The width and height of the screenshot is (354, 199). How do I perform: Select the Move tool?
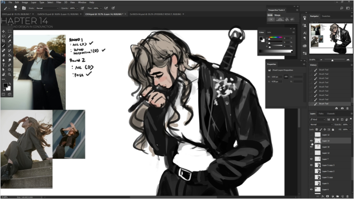(3, 31)
